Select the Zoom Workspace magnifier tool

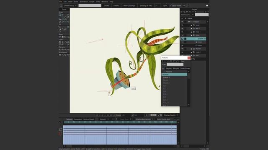tap(62, 55)
